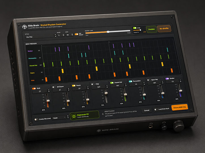
Task: Adjust the Pocket Time slider handle
Action: point(108,32)
